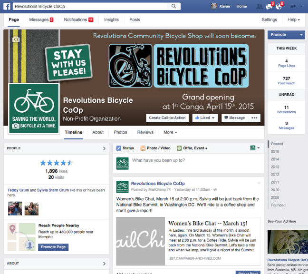Click the page avatar on MailChimp post
Viewport: 308px width, 274px height.
pos(122,187)
